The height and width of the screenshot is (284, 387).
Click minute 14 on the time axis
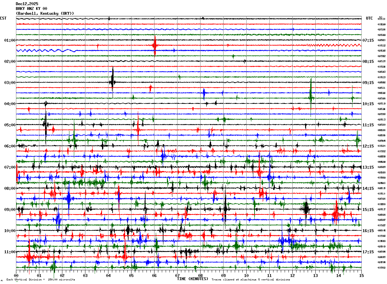point(338,275)
